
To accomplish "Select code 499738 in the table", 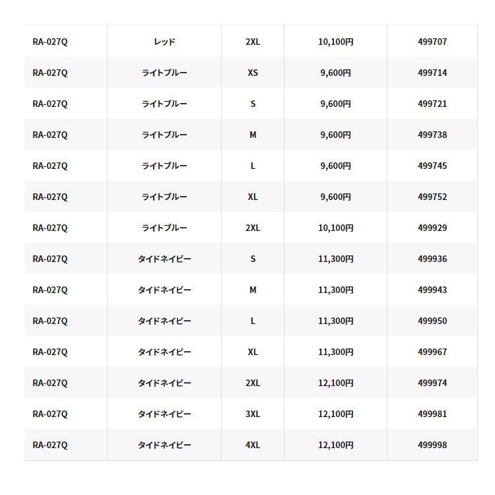I will [432, 135].
